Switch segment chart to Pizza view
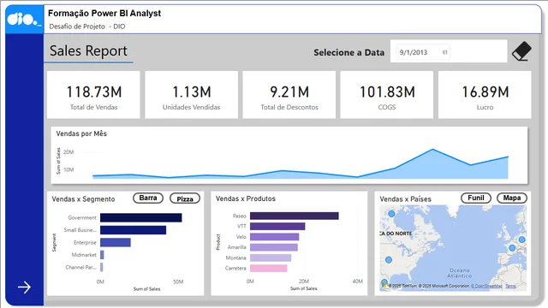548x308 pixels. (x=185, y=198)
